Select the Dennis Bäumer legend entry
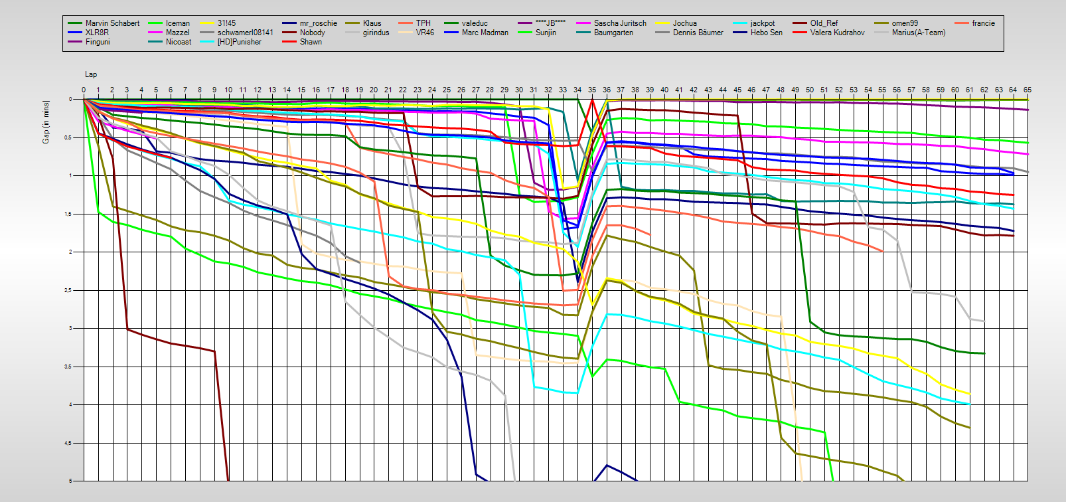 coord(698,33)
